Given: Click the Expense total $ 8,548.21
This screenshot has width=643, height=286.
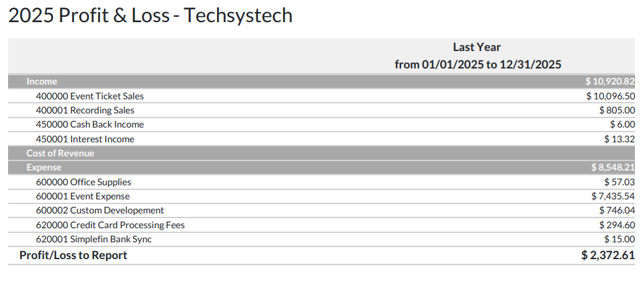Looking at the screenshot, I should [613, 167].
